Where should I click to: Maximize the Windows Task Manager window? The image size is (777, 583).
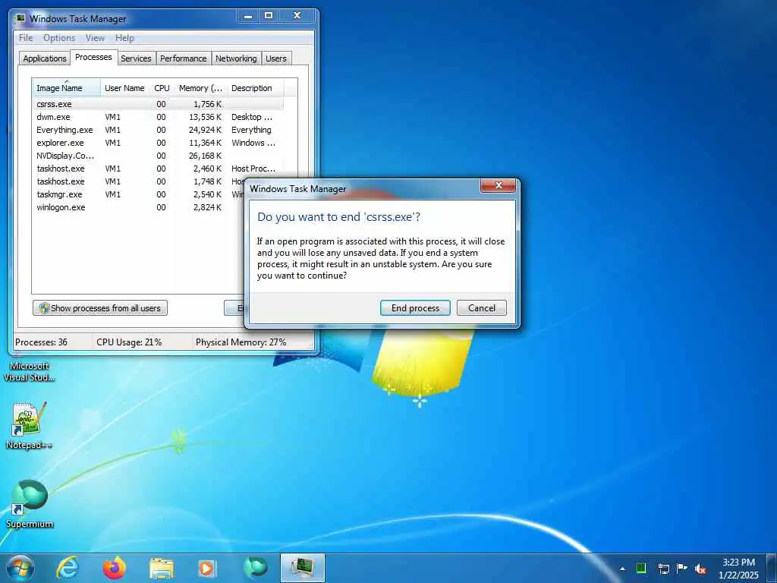click(269, 16)
